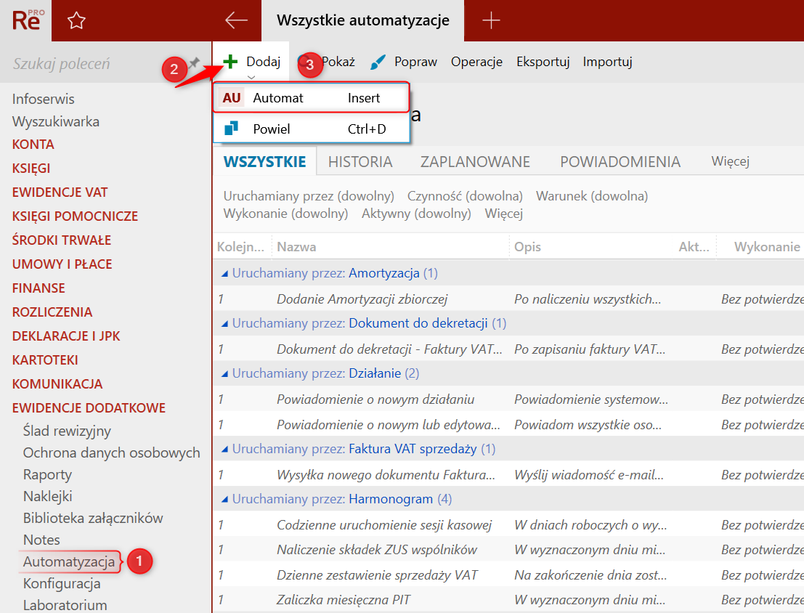Switch to the WSZYSTKIE tab
The width and height of the screenshot is (804, 613).
[x=264, y=161]
